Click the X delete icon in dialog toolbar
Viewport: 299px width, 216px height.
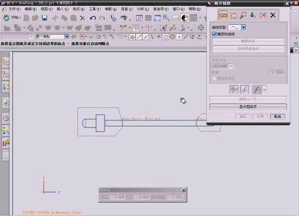pos(273,15)
